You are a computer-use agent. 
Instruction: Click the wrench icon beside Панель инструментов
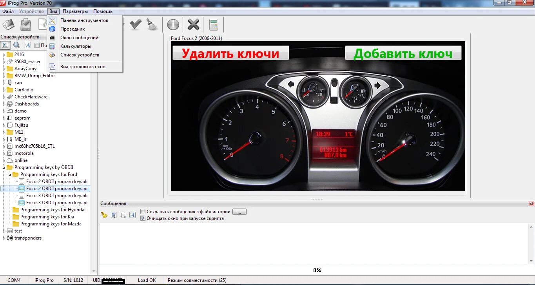click(x=52, y=20)
